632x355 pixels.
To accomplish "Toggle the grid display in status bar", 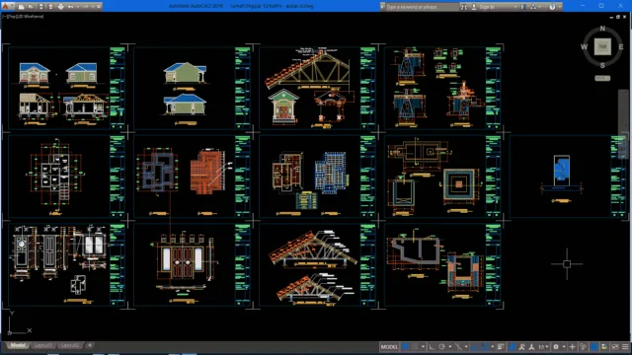I will pyautogui.click(x=406, y=346).
